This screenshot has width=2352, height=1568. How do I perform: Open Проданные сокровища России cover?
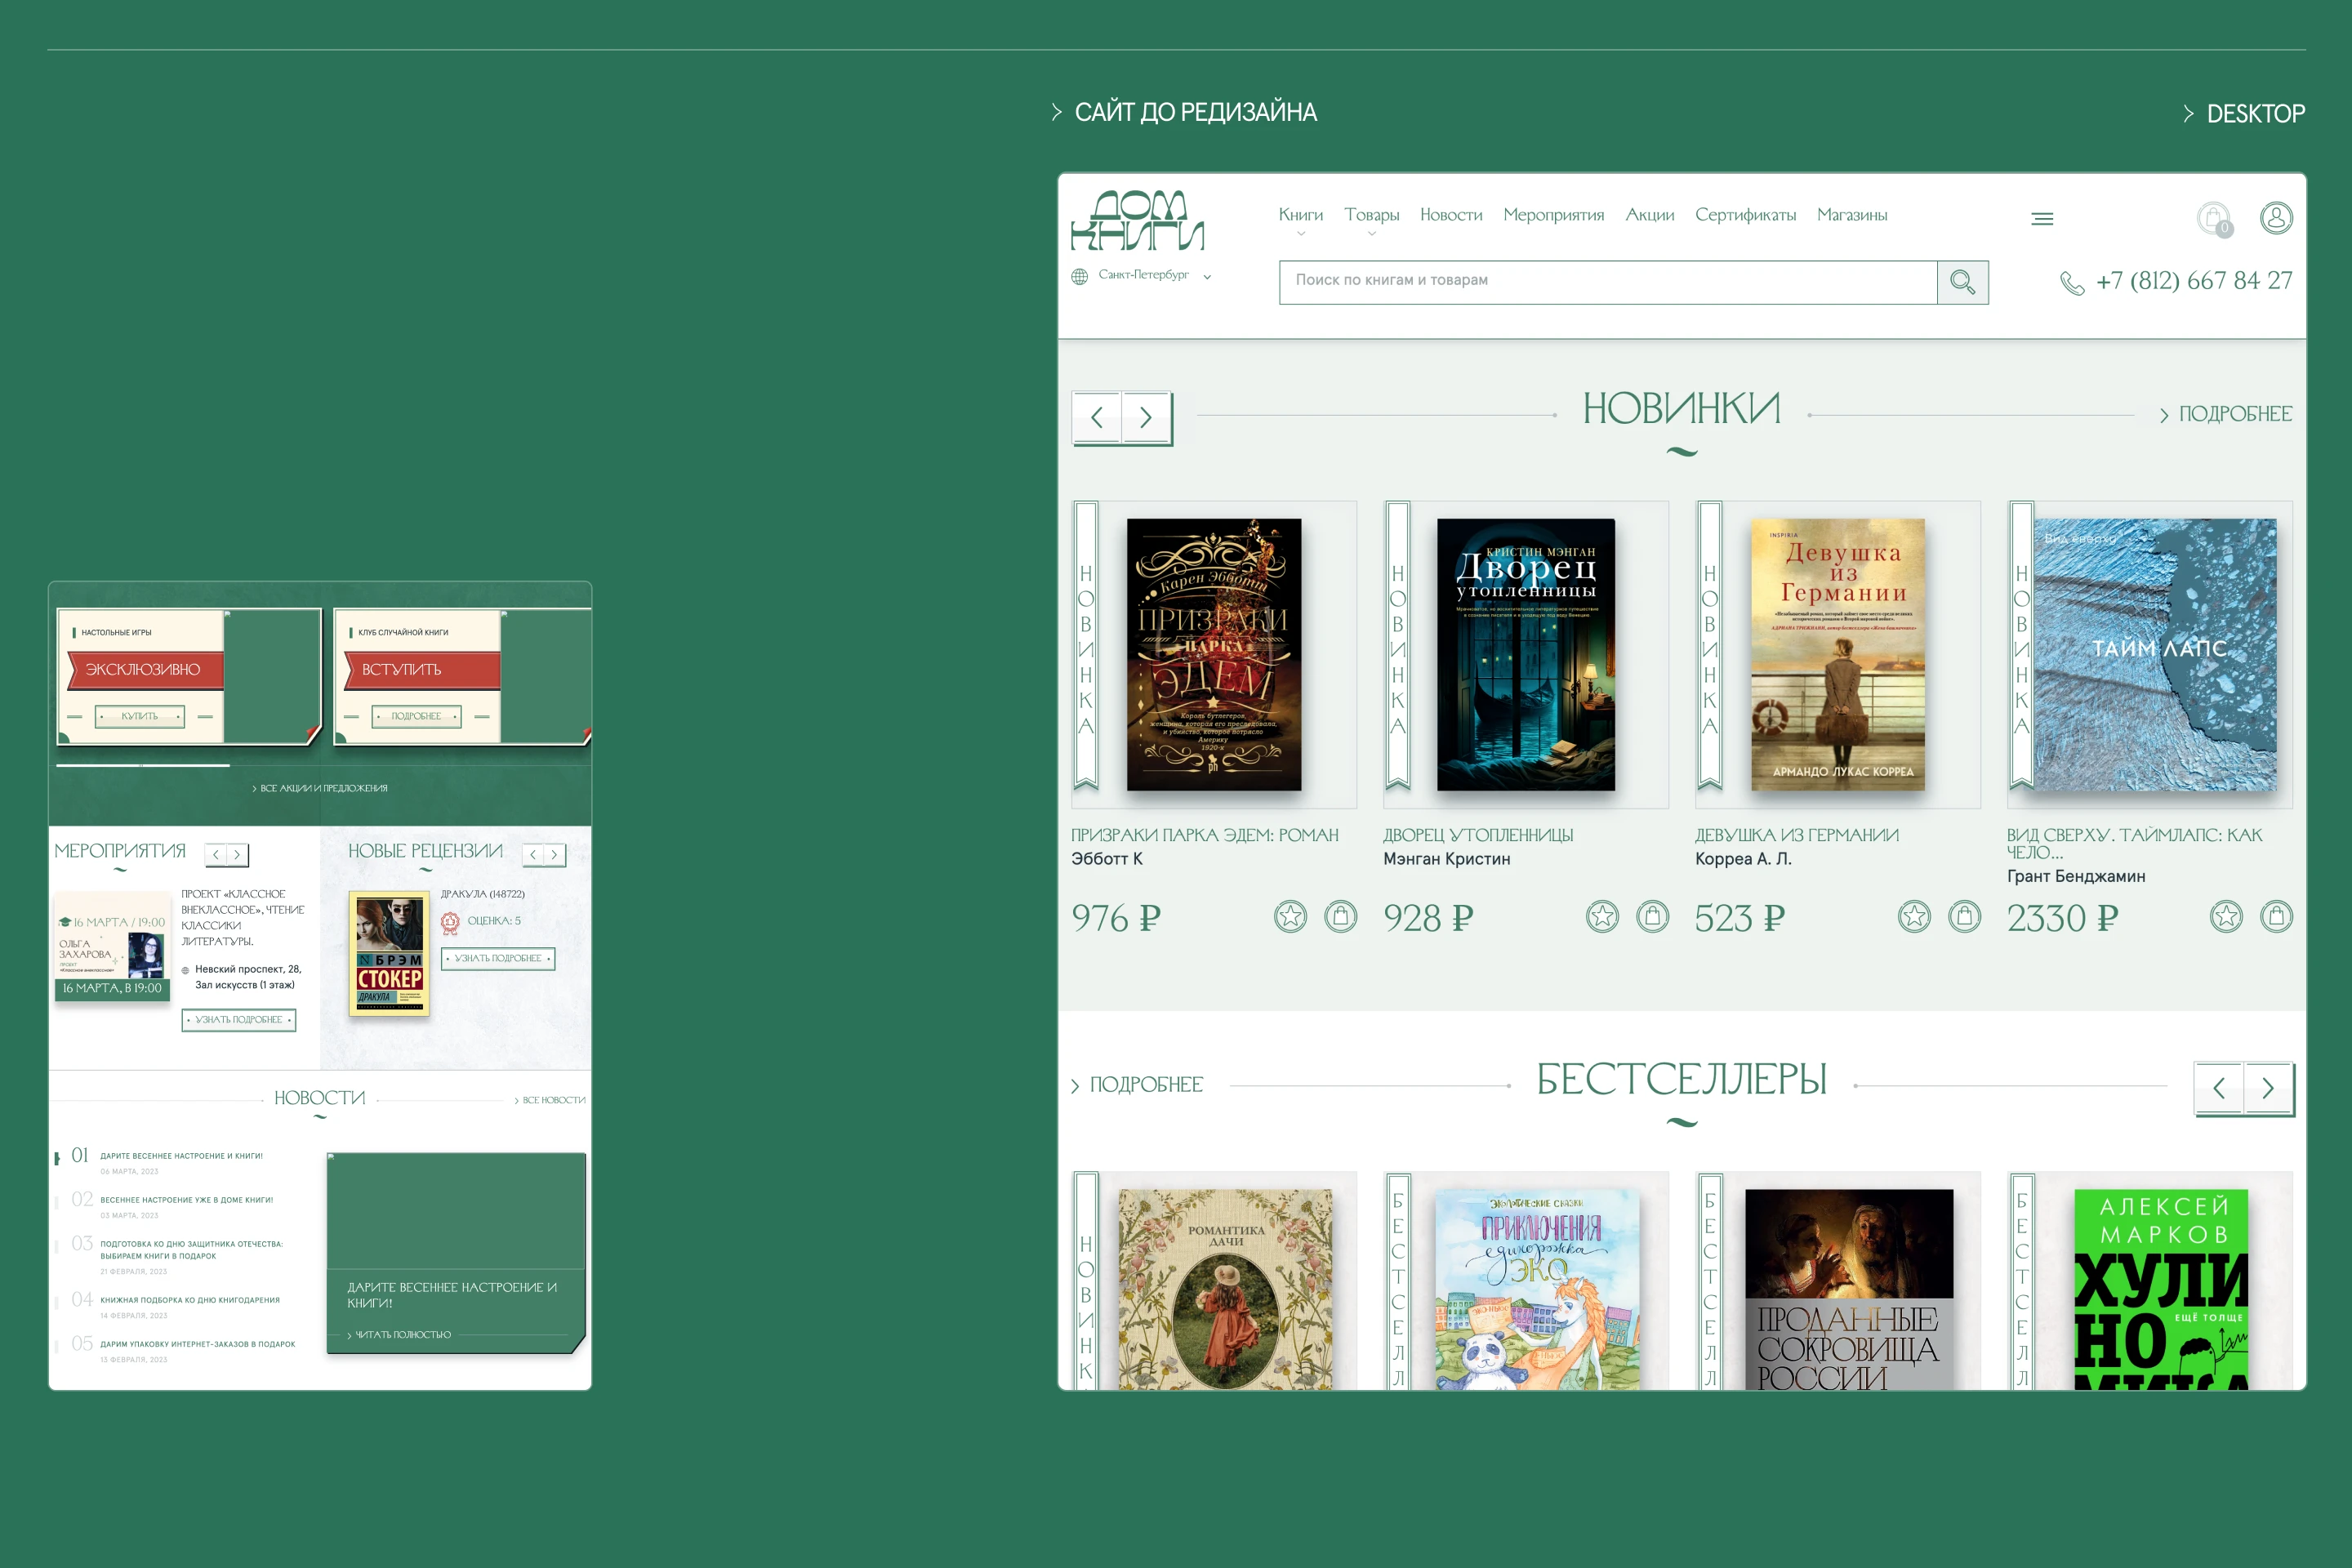[1849, 1290]
